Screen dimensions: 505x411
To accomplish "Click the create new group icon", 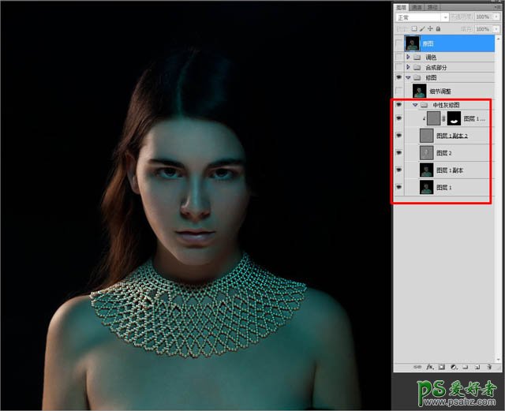I will [x=466, y=367].
